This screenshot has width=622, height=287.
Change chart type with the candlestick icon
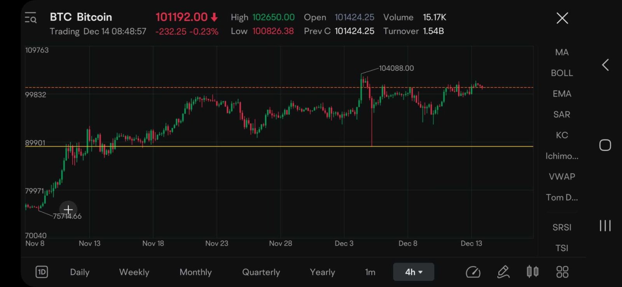(533, 271)
